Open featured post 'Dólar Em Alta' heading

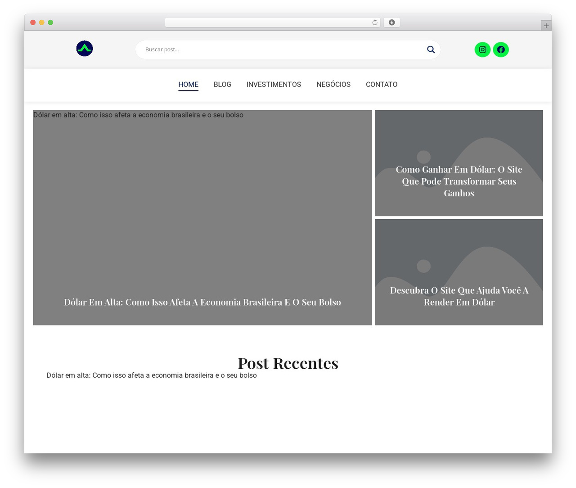(202, 302)
